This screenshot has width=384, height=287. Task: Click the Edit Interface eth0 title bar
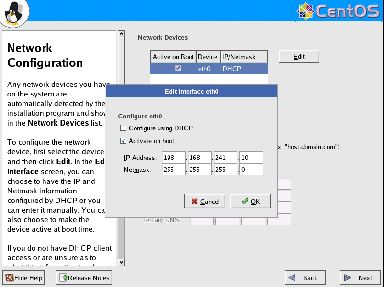191,91
